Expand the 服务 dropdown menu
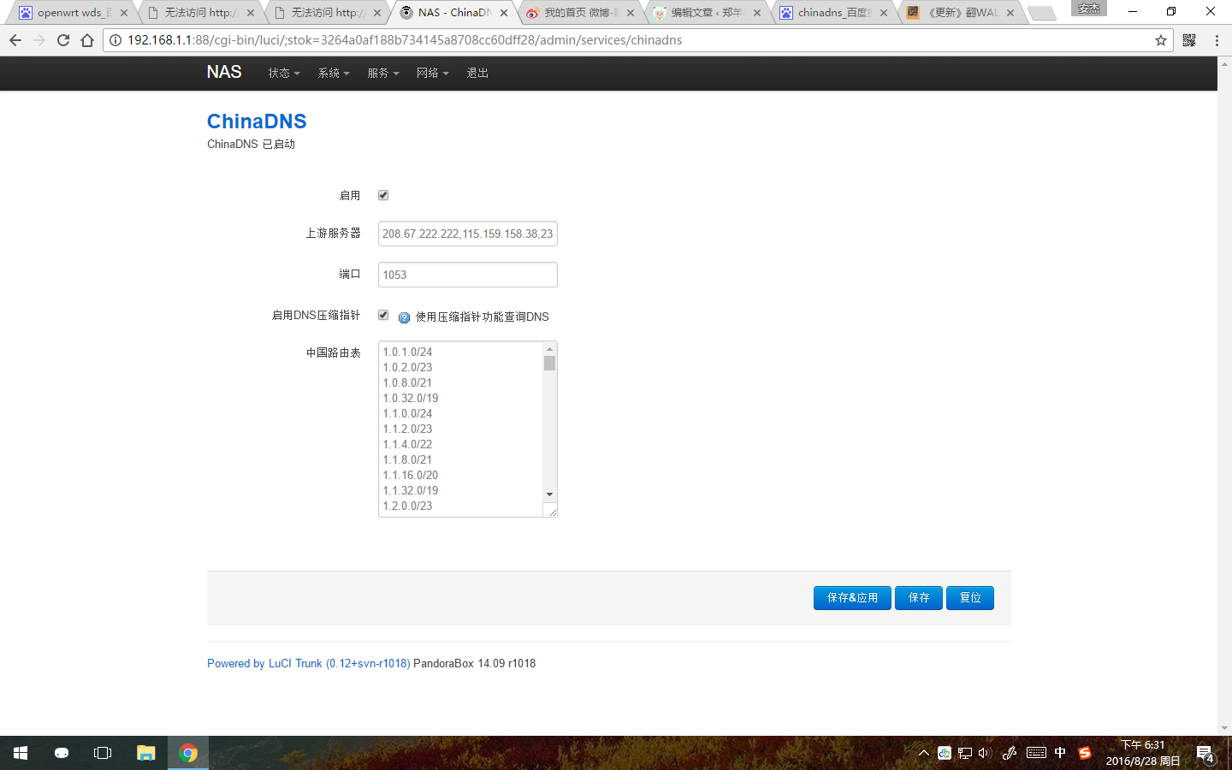This screenshot has width=1232, height=770. [383, 74]
